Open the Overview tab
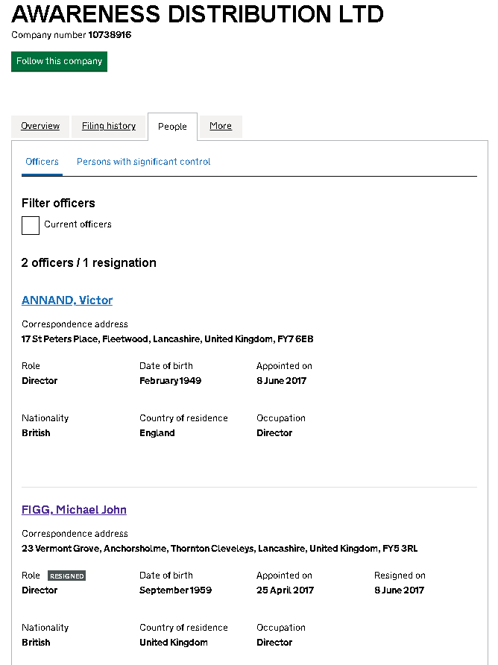498x665 pixels. pos(40,126)
